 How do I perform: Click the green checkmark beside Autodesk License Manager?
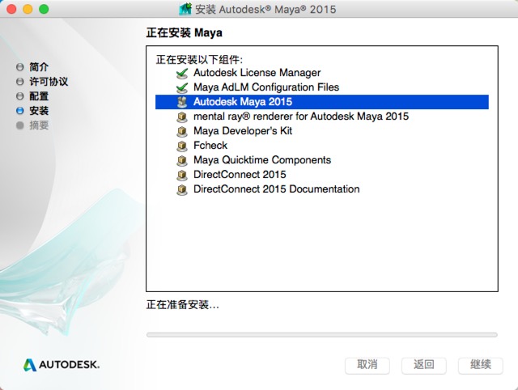tap(182, 73)
